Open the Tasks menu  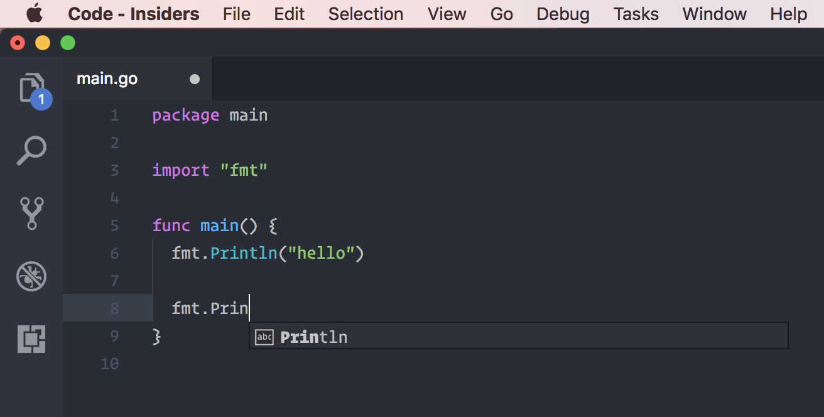pyautogui.click(x=636, y=13)
